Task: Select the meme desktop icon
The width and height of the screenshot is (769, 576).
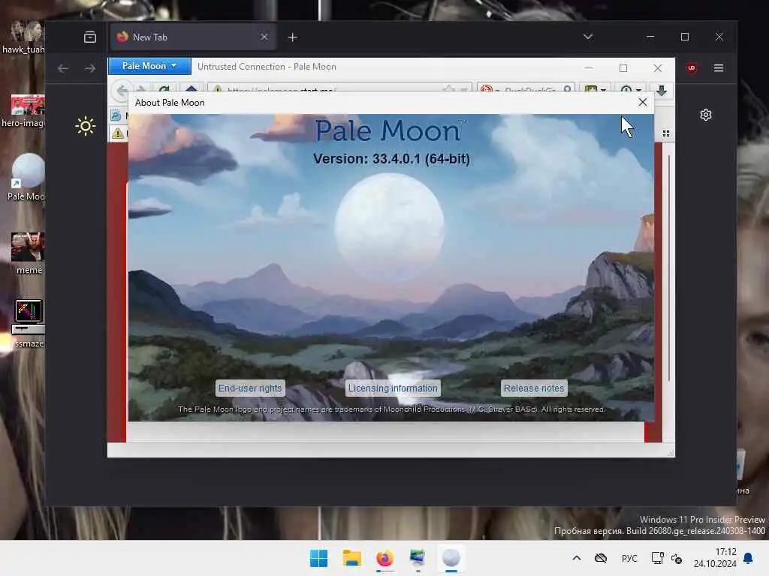Action: click(28, 253)
